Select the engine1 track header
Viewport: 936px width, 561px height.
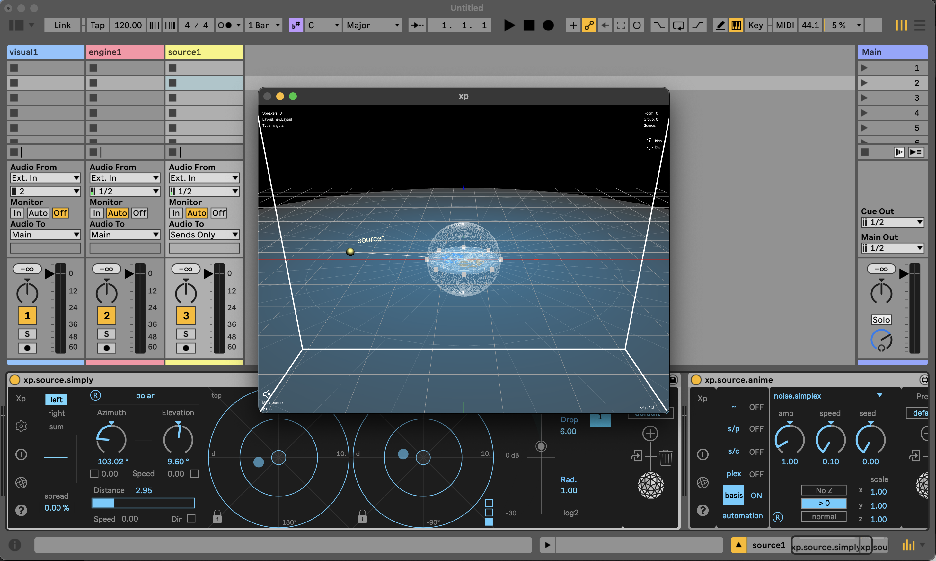125,52
